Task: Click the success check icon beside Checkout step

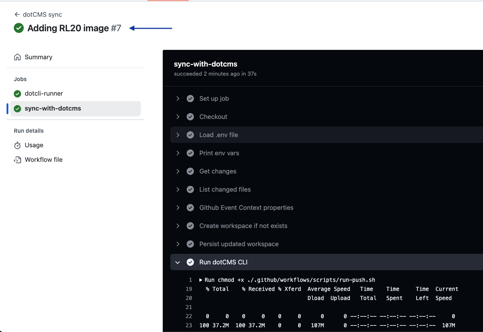Action: (x=190, y=117)
